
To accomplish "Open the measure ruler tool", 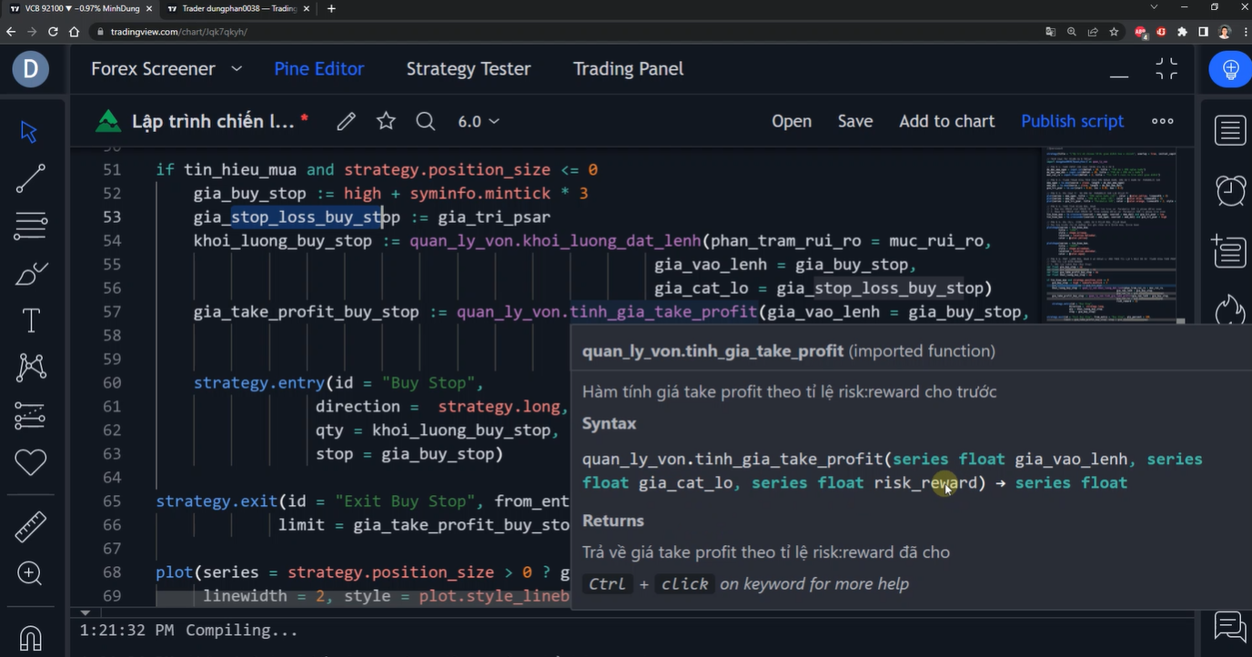I will coord(30,525).
